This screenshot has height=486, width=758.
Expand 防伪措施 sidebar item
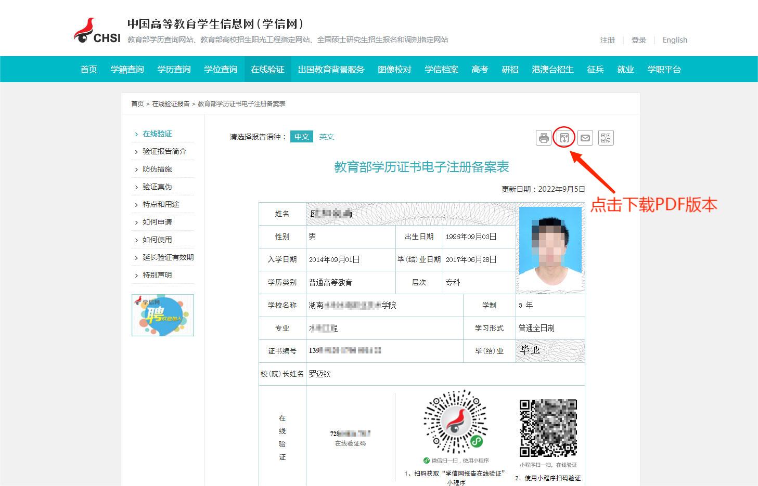click(x=157, y=169)
